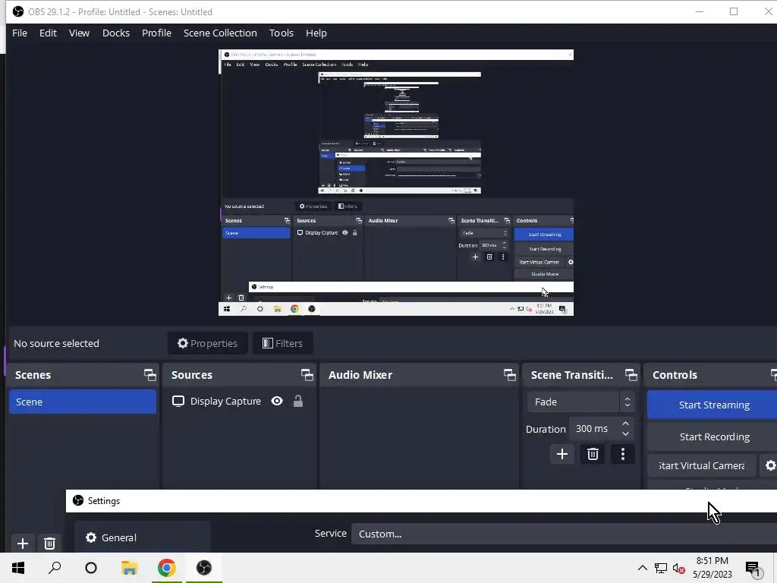
Task: Open the Windows Start menu
Action: [18, 568]
